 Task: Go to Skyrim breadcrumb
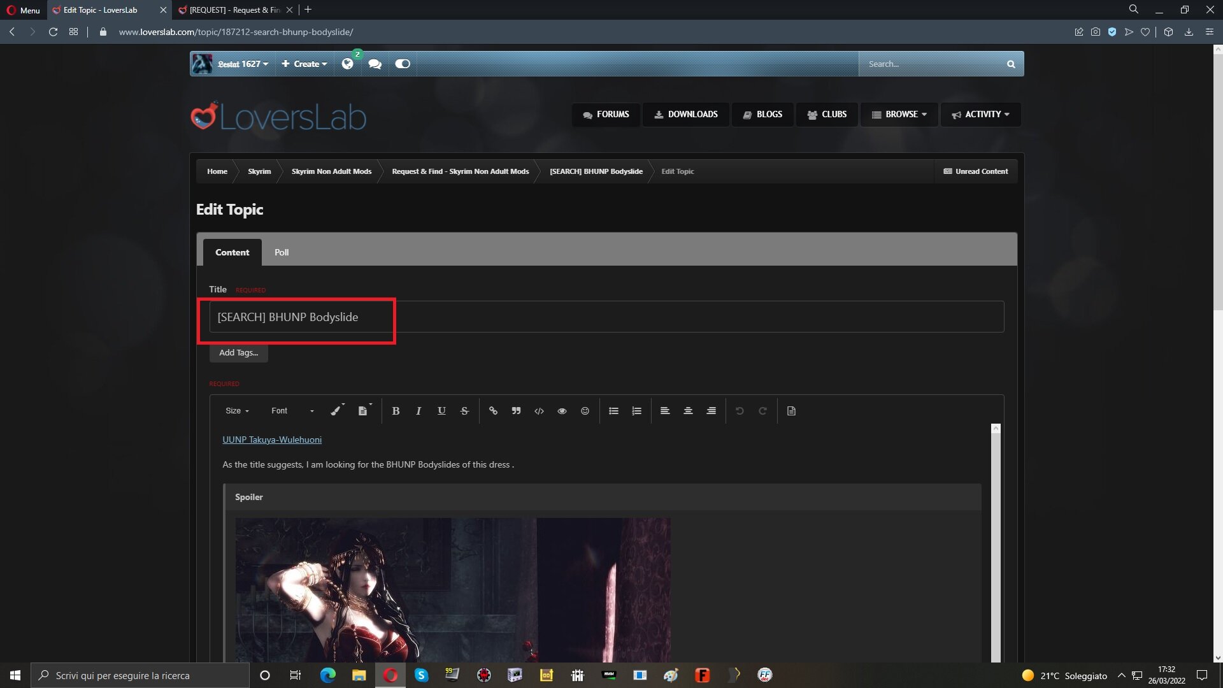click(259, 171)
